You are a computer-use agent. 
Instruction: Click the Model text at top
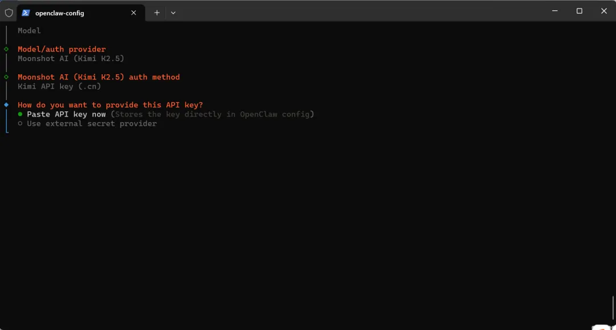click(29, 31)
